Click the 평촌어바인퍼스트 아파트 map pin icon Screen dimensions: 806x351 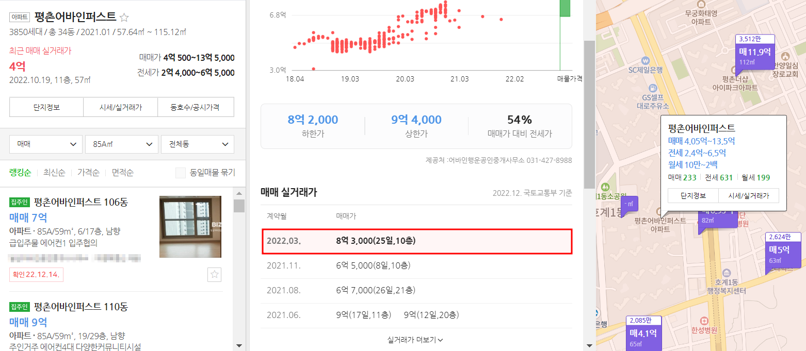pos(659,212)
